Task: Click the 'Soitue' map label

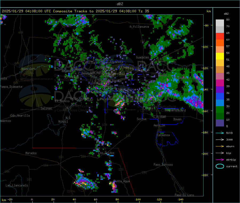Action: pyautogui.click(x=142, y=119)
